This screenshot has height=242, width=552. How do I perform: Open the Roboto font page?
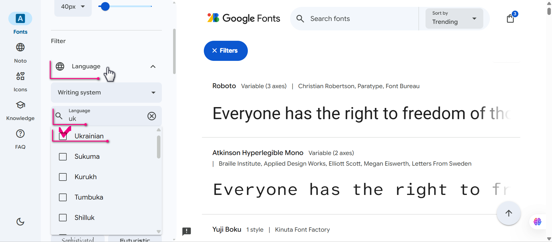(224, 86)
